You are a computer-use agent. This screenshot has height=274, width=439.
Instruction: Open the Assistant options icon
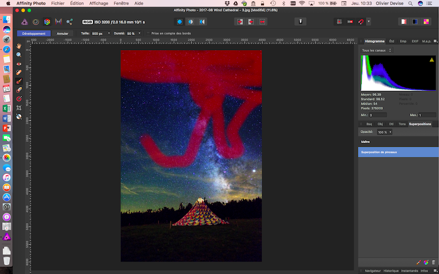[x=300, y=22]
